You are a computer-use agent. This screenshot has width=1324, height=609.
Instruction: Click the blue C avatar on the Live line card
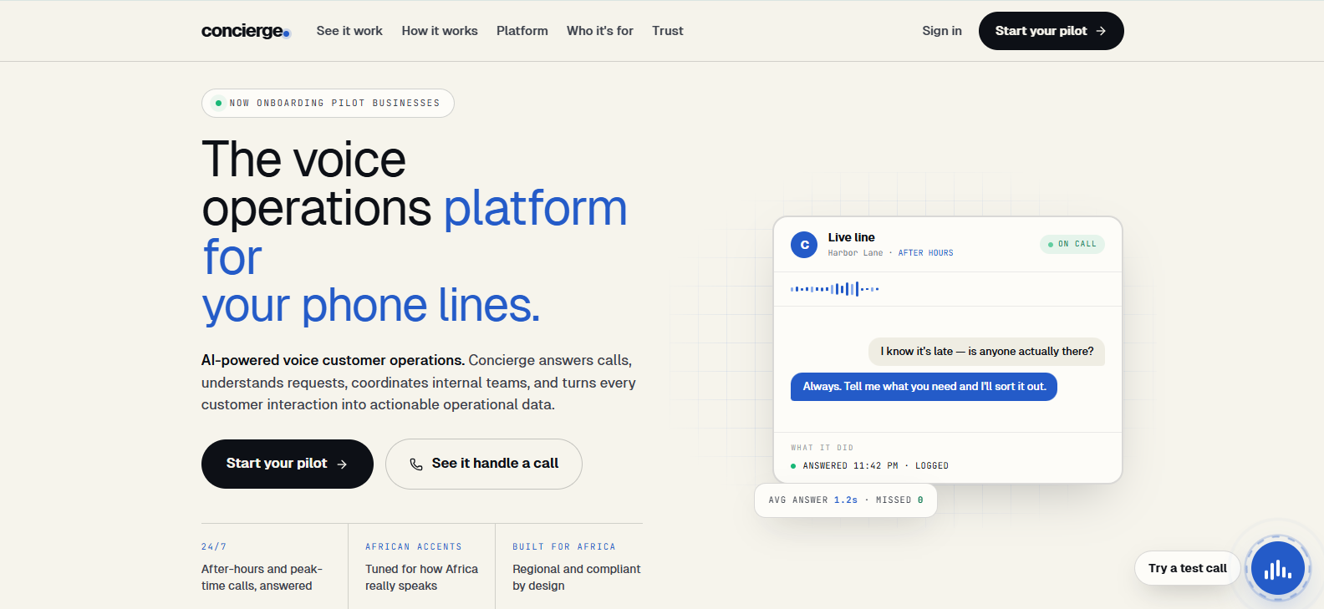pyautogui.click(x=804, y=245)
